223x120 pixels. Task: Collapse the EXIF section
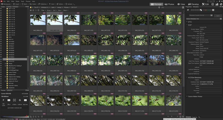[187, 25]
